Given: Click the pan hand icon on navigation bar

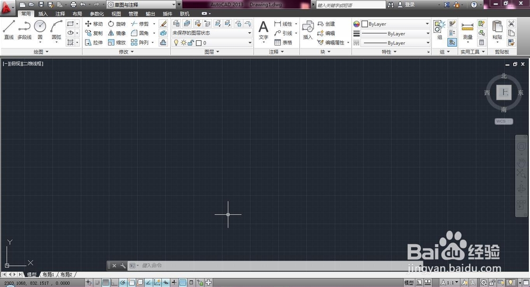Looking at the screenshot, I should click(521, 163).
